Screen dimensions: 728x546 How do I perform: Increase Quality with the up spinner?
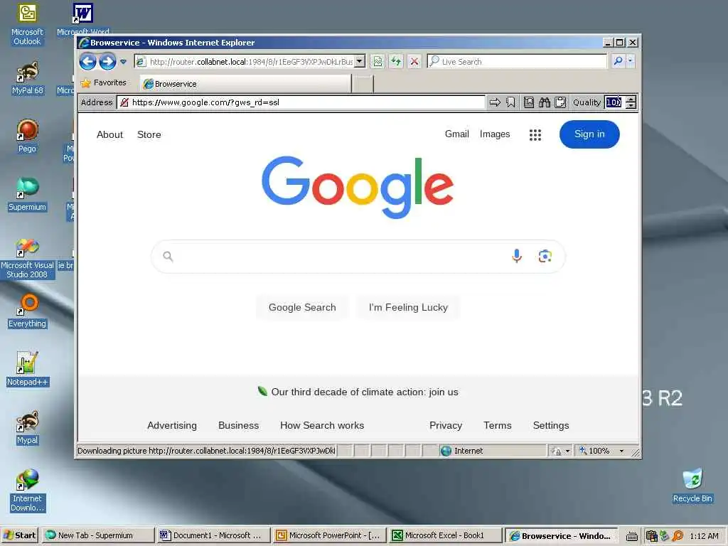[x=631, y=99]
